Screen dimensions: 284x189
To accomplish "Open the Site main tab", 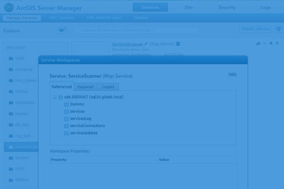I will tap(189, 8).
